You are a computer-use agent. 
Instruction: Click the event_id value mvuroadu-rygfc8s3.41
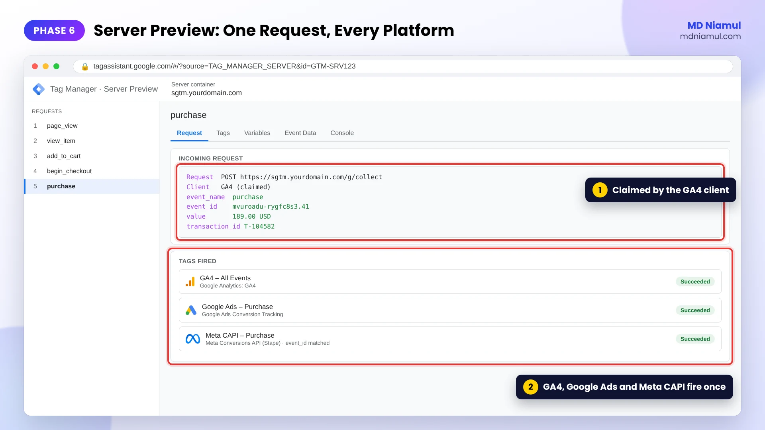271,207
